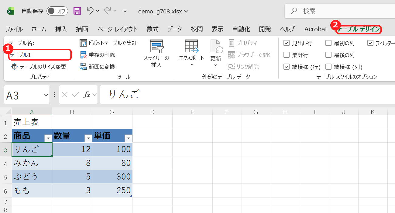Switch to the 校閲 tab
This screenshot has width=395, height=213.
click(197, 29)
